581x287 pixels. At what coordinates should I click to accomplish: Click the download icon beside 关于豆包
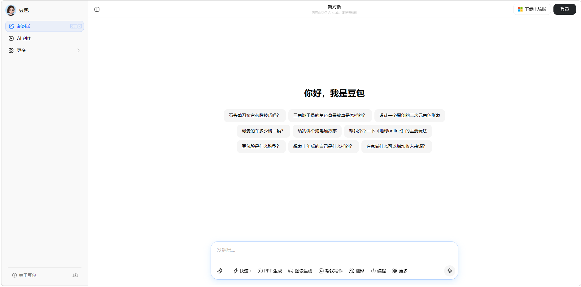(75, 275)
